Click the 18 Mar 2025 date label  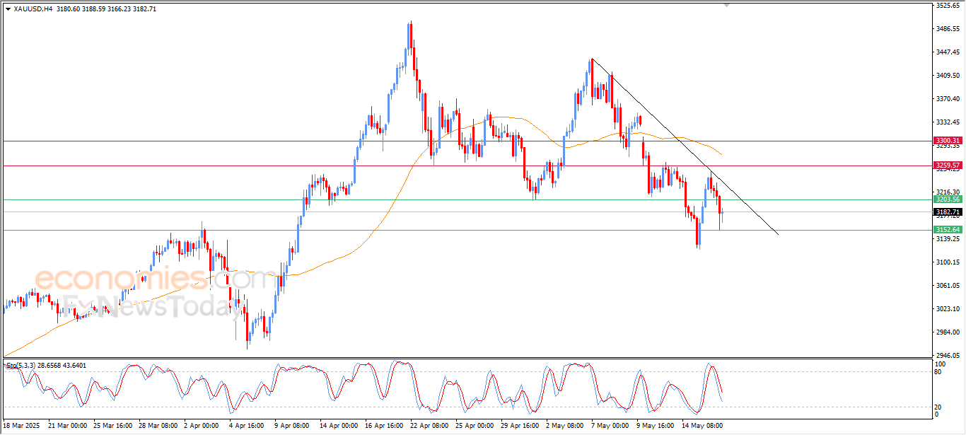tap(21, 426)
